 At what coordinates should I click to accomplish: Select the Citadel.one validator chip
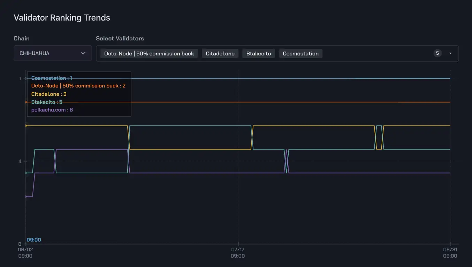[x=220, y=53]
